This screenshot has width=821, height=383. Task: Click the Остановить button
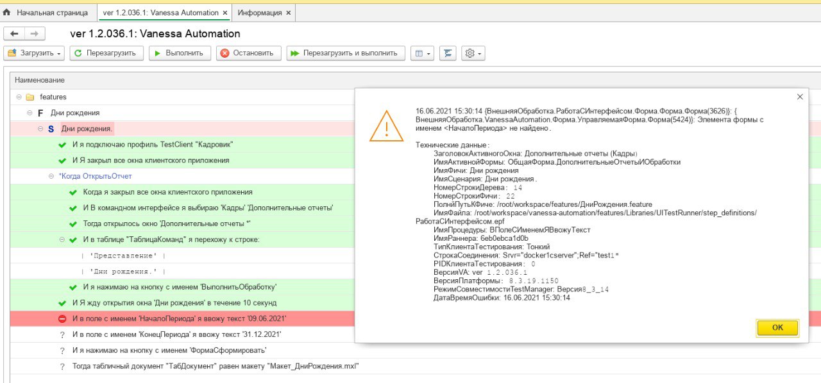point(248,53)
